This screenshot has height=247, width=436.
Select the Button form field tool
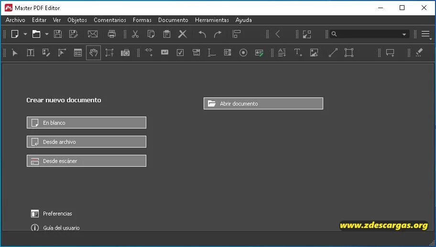[164, 52]
